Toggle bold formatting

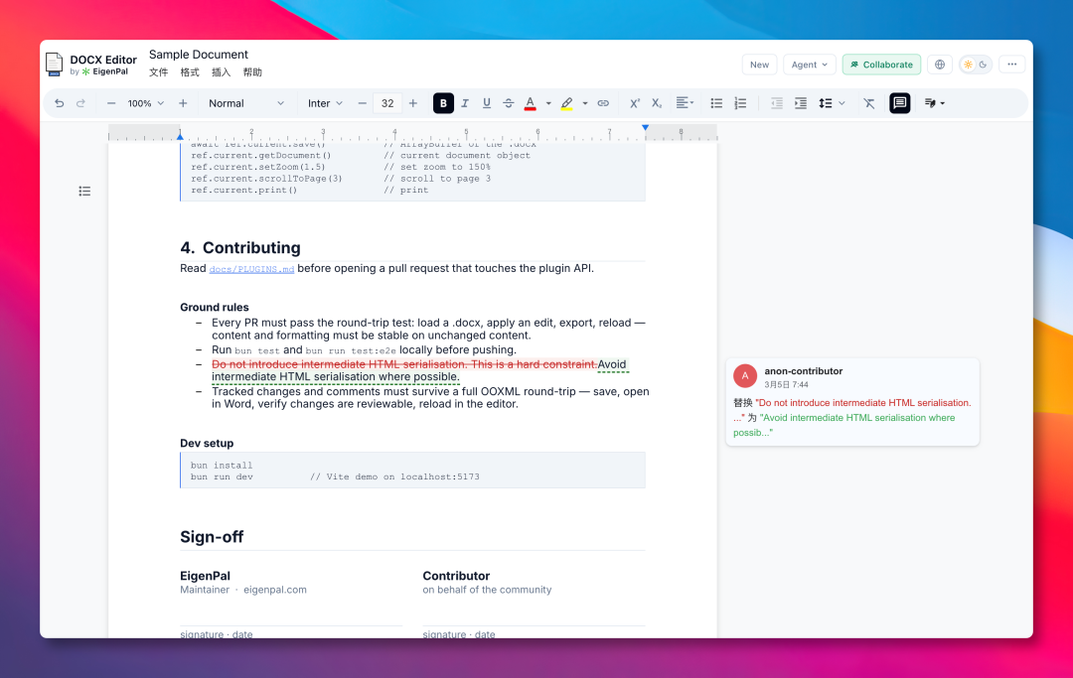(443, 103)
